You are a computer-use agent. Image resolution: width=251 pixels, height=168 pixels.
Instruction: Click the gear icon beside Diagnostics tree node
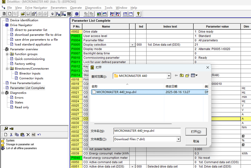[x=7, y=93]
